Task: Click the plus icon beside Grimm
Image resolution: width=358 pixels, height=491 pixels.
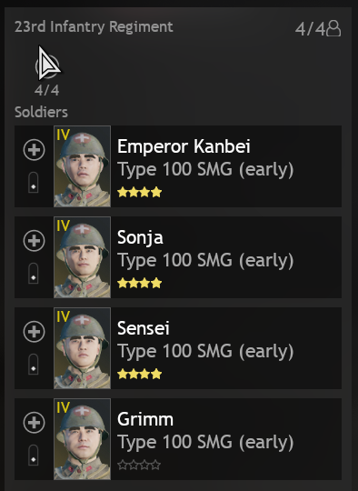Action: (x=35, y=423)
